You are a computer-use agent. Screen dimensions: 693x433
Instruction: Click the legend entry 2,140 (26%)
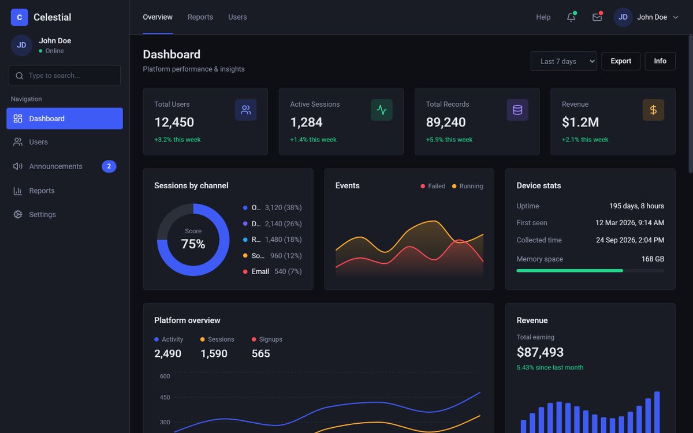(x=273, y=224)
